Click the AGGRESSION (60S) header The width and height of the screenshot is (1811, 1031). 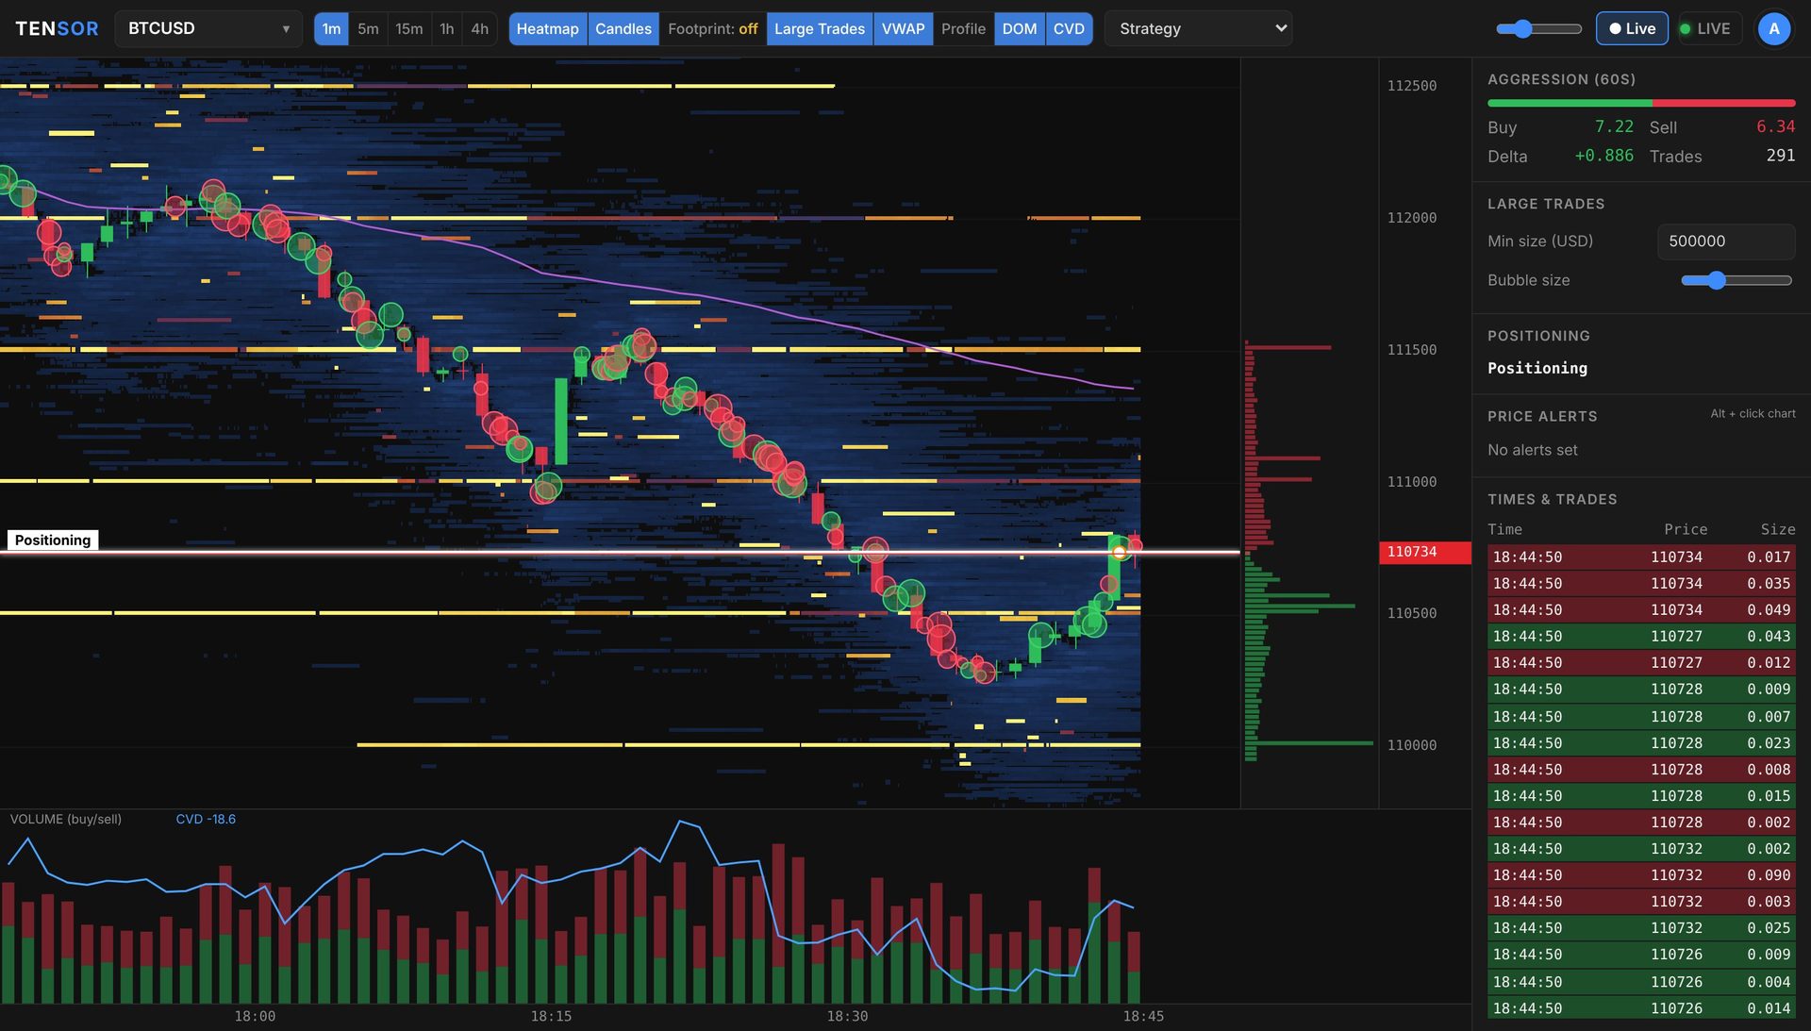[x=1561, y=79]
